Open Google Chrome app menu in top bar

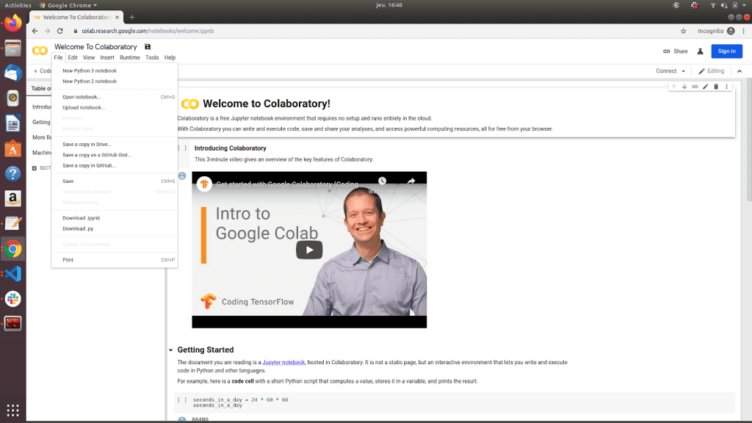(68, 5)
